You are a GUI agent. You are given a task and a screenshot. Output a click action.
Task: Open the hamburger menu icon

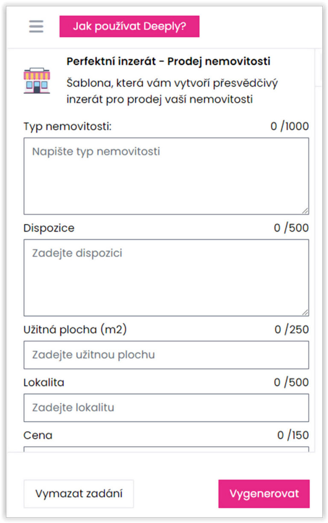click(36, 27)
